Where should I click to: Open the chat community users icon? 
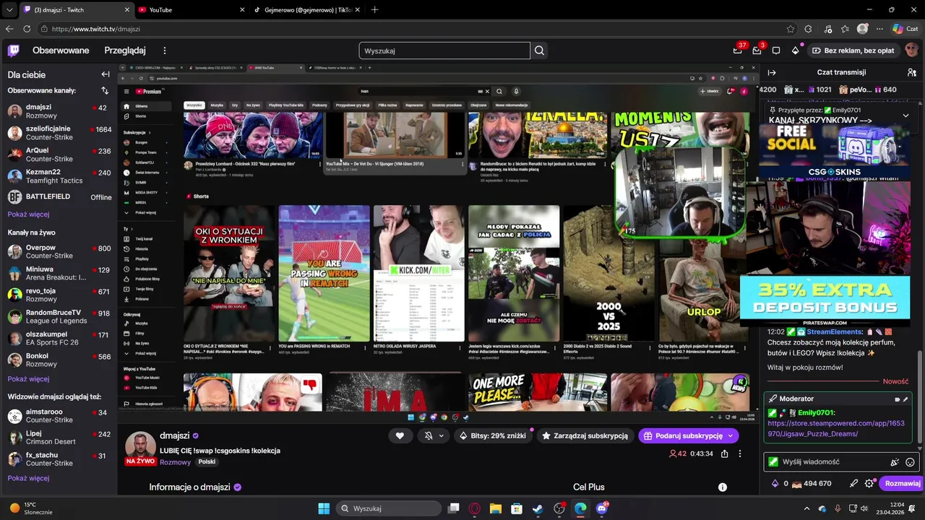[912, 72]
